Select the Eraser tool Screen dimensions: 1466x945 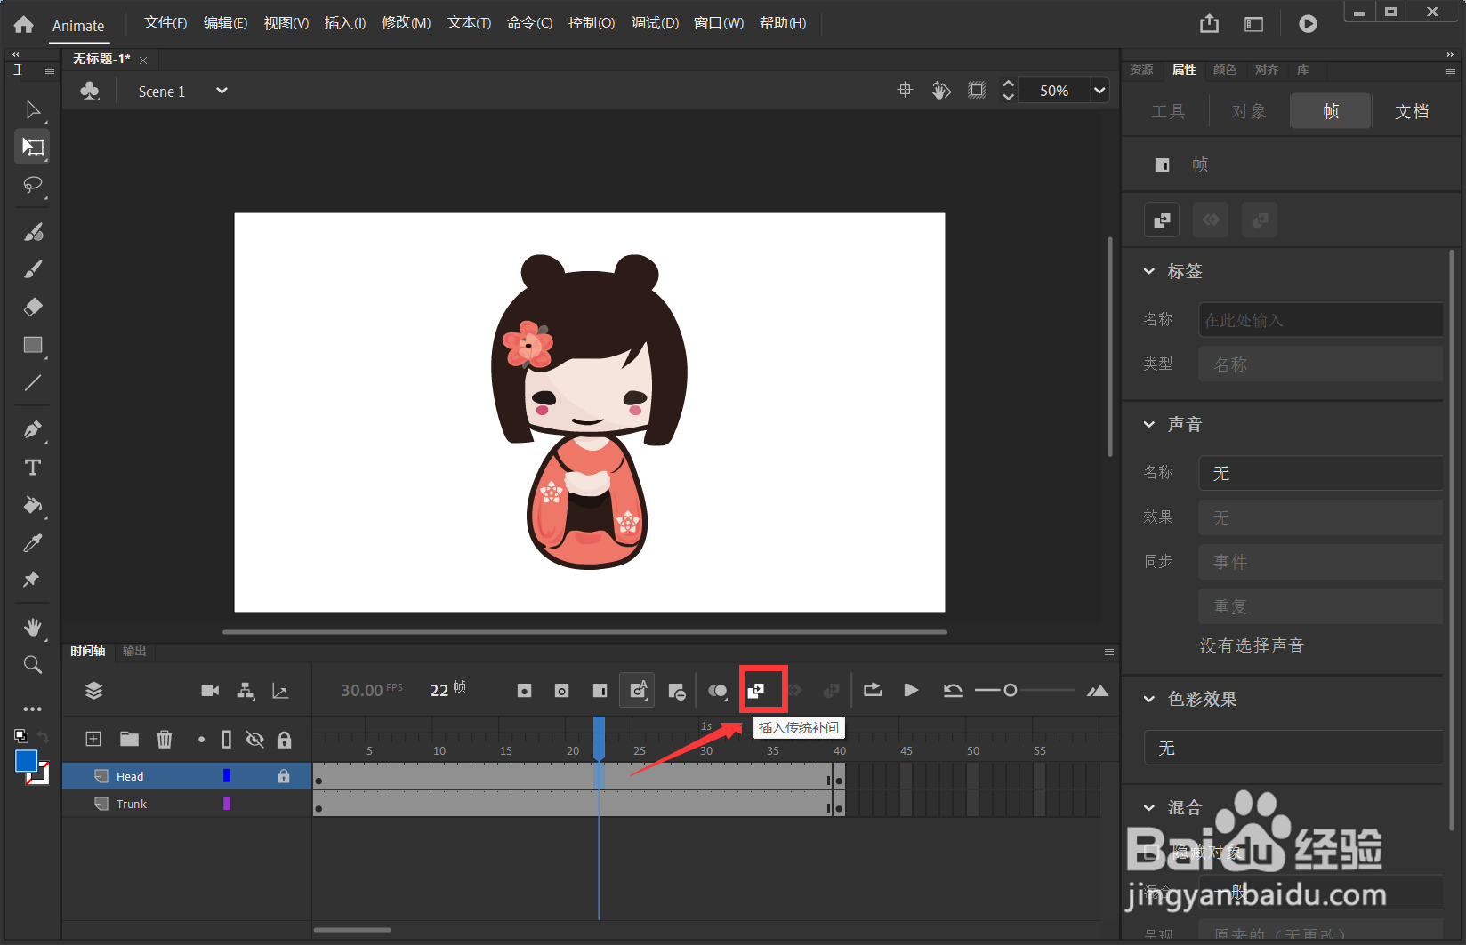(x=33, y=308)
